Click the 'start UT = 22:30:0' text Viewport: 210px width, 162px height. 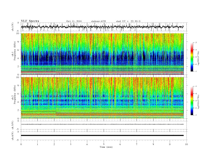pos(128,21)
